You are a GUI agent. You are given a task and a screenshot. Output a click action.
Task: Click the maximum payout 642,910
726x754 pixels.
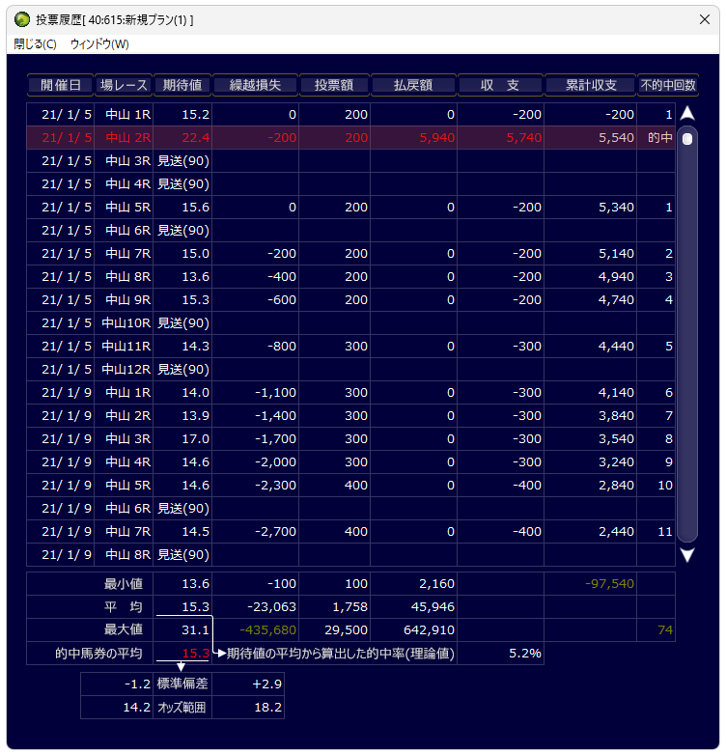tap(429, 629)
